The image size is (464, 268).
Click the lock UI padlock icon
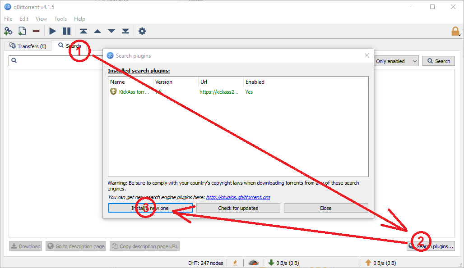[x=455, y=31]
